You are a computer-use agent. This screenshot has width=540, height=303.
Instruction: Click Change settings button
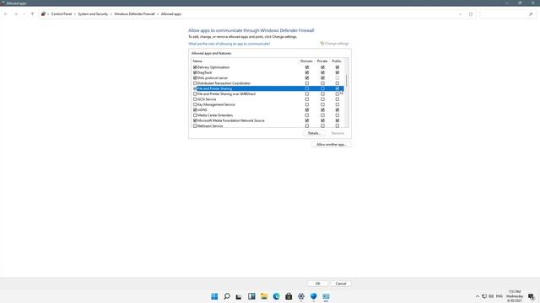coord(335,44)
